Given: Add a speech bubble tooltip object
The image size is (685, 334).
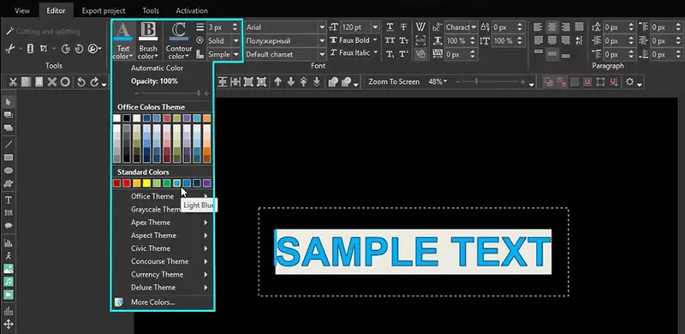Looking at the screenshot, I should click(9, 226).
